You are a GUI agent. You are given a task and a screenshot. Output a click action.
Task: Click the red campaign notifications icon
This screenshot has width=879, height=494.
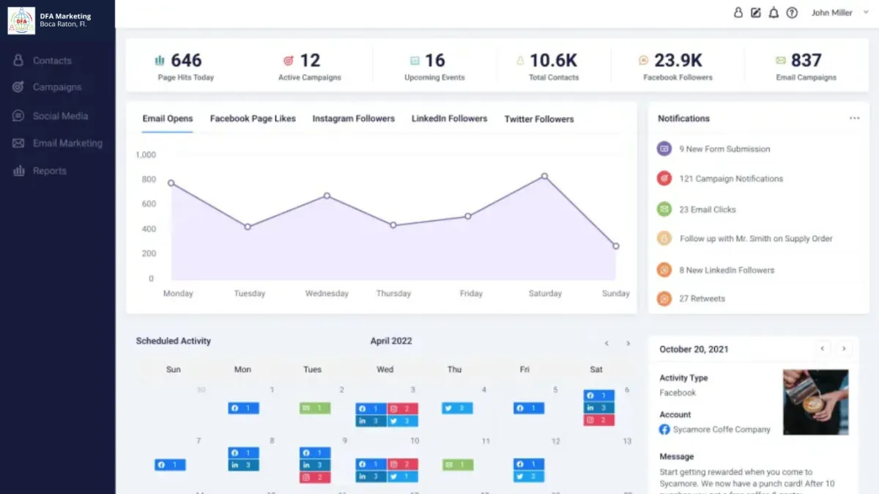(x=664, y=179)
